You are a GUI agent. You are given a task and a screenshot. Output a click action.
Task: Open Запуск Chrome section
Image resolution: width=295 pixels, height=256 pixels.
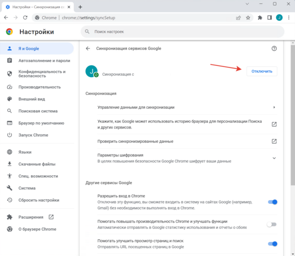[x=37, y=135]
